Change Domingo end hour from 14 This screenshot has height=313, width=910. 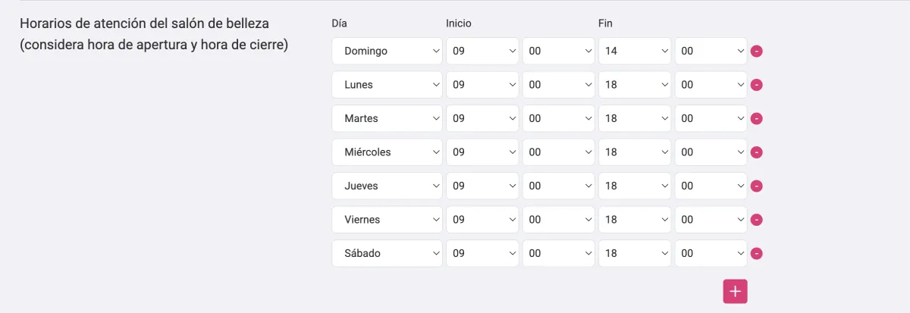(635, 52)
